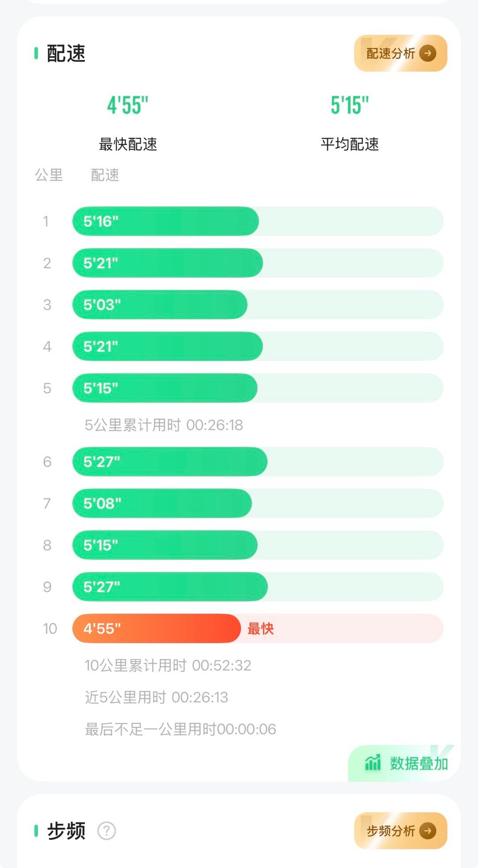Open the 配速分析 button

coord(401,53)
